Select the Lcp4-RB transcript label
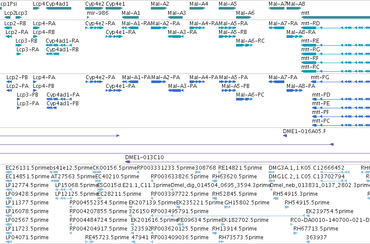The width and height of the screenshot is (370, 244). [x=44, y=32]
